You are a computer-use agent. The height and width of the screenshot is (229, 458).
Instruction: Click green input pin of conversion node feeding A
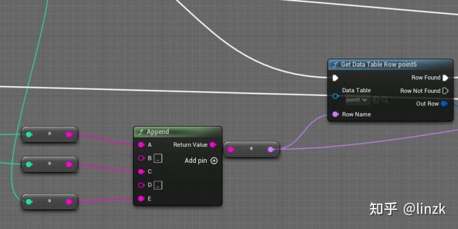click(29, 135)
